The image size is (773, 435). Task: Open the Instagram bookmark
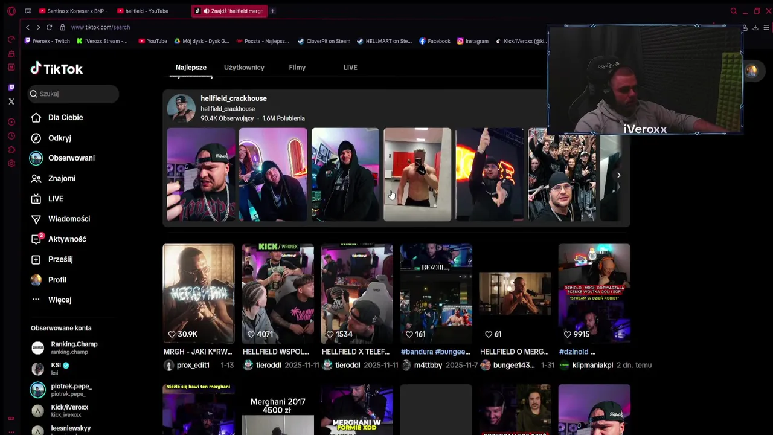coord(472,41)
